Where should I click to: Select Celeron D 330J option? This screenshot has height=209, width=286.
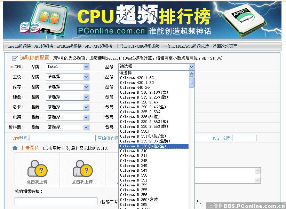153,131
